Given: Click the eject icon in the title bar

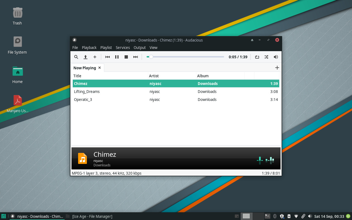Looking at the screenshot, I should [x=252, y=40].
